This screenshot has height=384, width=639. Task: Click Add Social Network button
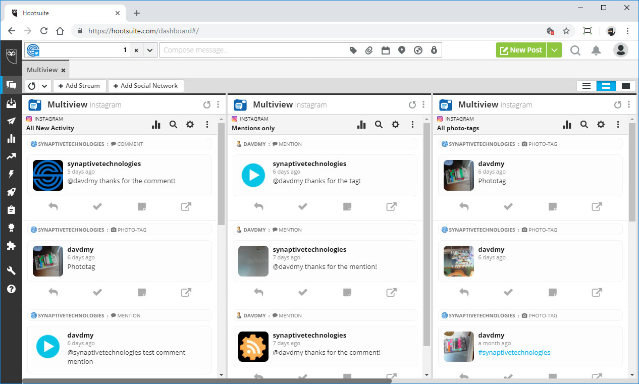click(146, 86)
